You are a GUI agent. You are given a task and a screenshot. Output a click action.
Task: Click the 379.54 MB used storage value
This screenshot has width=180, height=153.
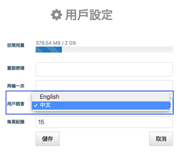(x=48, y=43)
